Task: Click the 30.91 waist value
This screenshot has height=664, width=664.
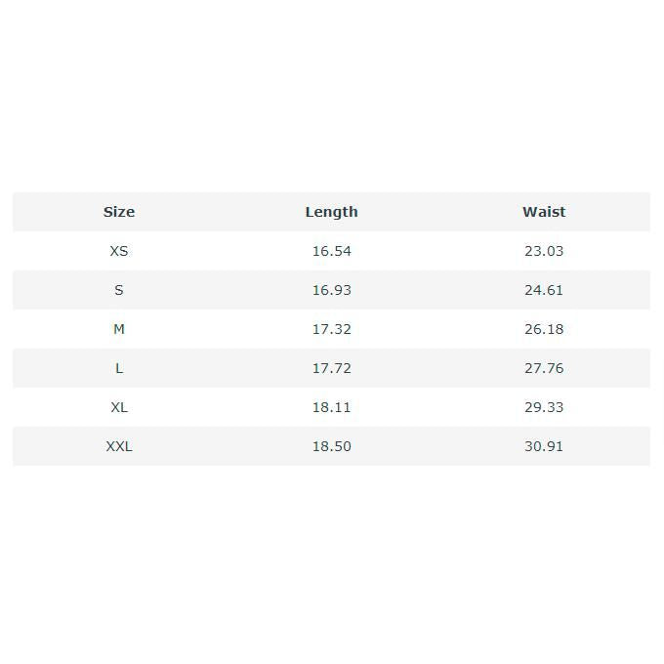Action: [544, 446]
